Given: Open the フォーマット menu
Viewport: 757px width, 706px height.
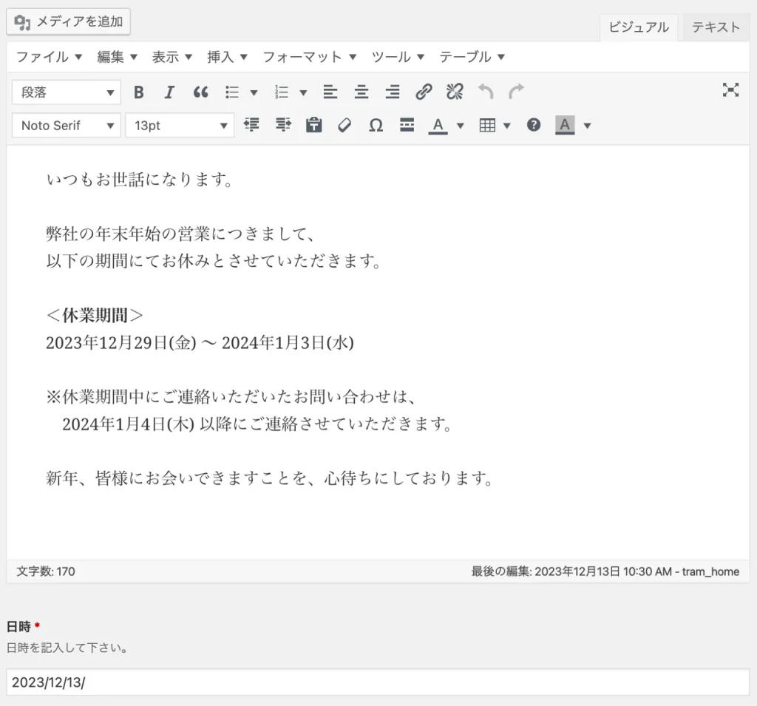Looking at the screenshot, I should coord(309,57).
